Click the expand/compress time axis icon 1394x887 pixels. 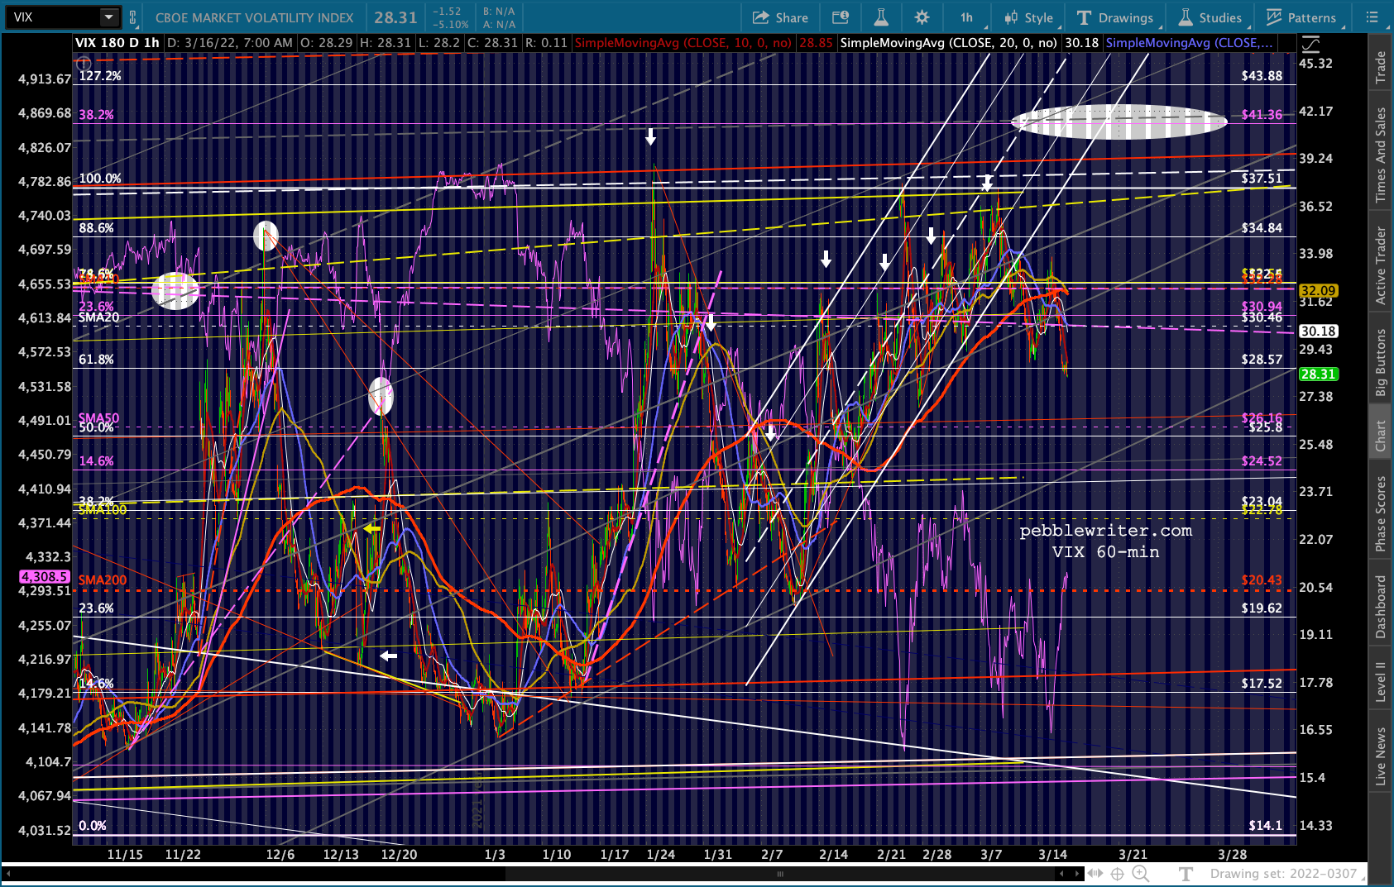1096,873
